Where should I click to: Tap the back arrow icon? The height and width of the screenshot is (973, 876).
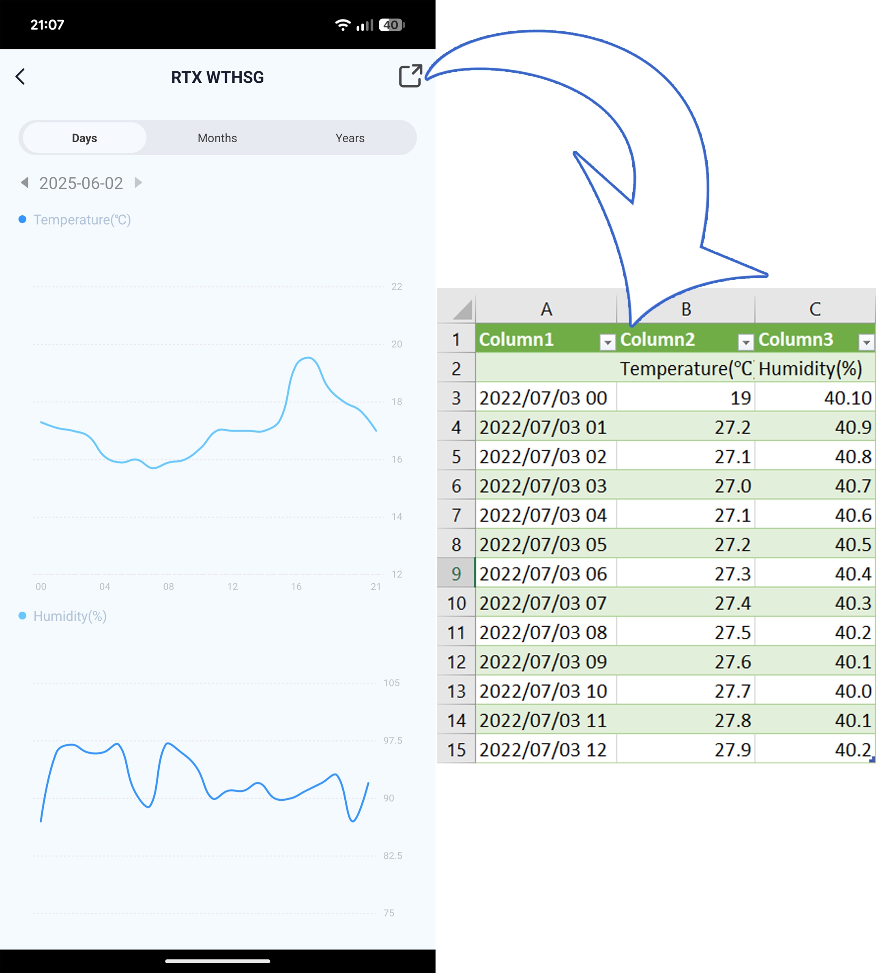(x=20, y=77)
